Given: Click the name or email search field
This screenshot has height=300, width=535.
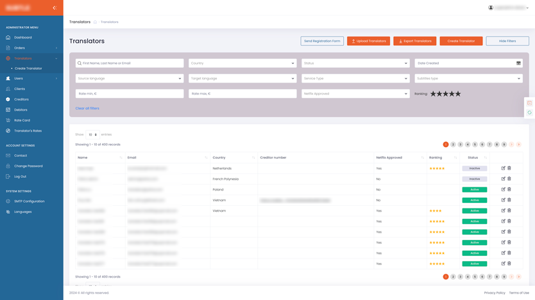Looking at the screenshot, I should 130,63.
